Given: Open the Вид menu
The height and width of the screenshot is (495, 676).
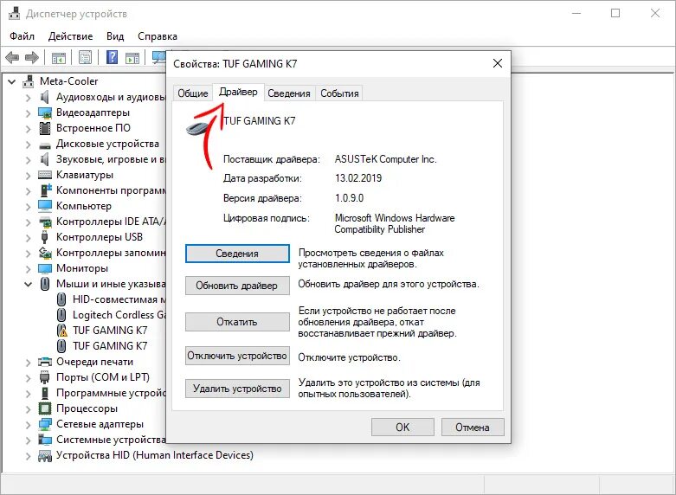Looking at the screenshot, I should [x=115, y=36].
